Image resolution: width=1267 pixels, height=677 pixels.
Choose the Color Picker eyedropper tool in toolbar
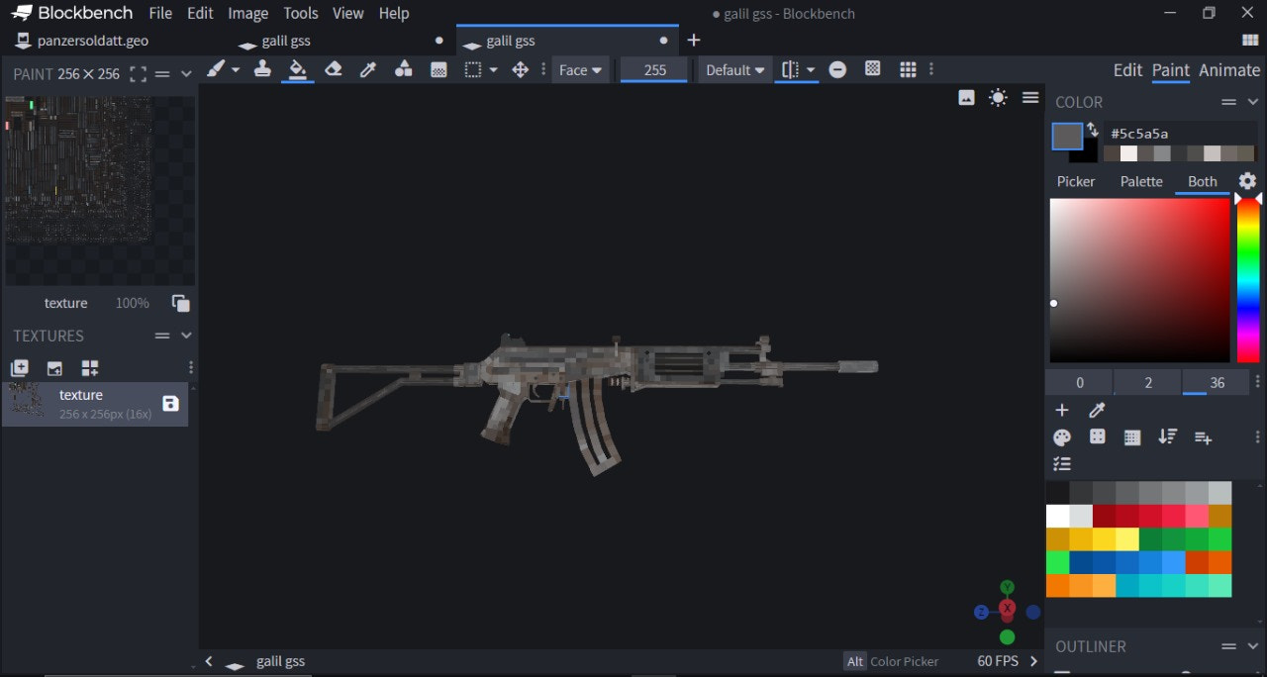click(367, 69)
